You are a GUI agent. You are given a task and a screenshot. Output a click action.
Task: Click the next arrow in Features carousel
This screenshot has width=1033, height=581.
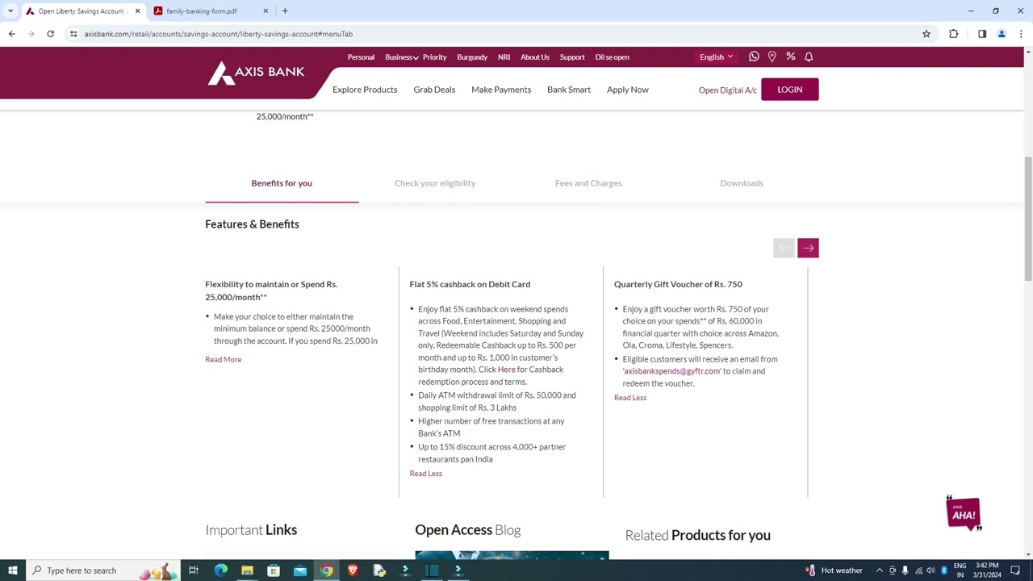(808, 248)
